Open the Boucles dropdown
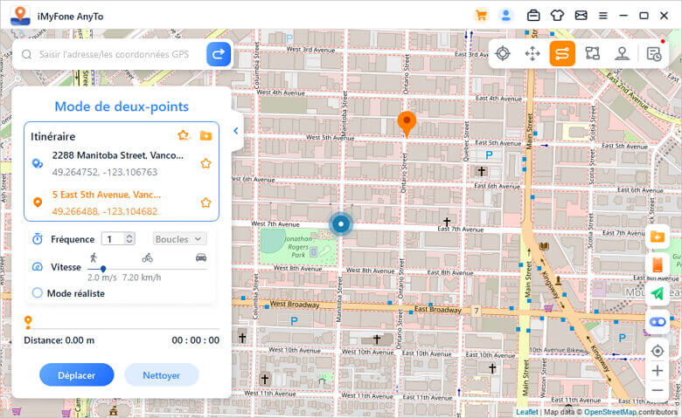 (179, 238)
